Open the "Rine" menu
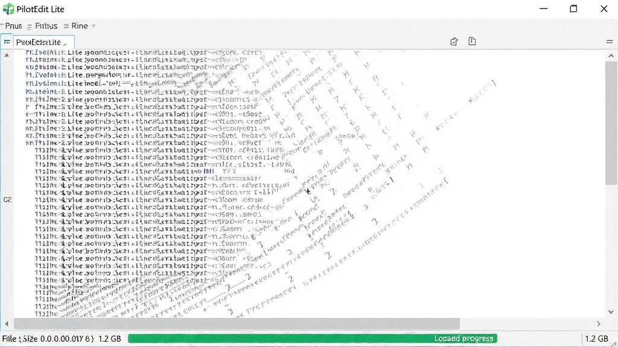618x347 pixels. 79,26
